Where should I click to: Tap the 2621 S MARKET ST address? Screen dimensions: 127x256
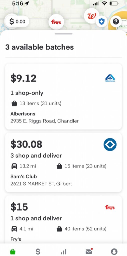(x=41, y=183)
